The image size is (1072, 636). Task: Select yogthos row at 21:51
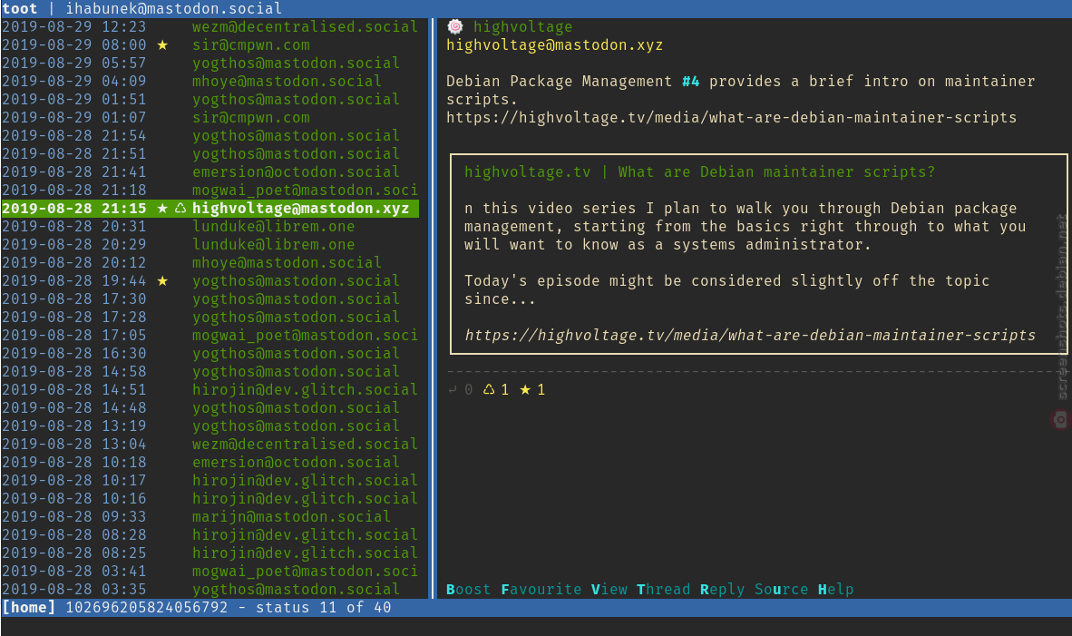pos(210,154)
